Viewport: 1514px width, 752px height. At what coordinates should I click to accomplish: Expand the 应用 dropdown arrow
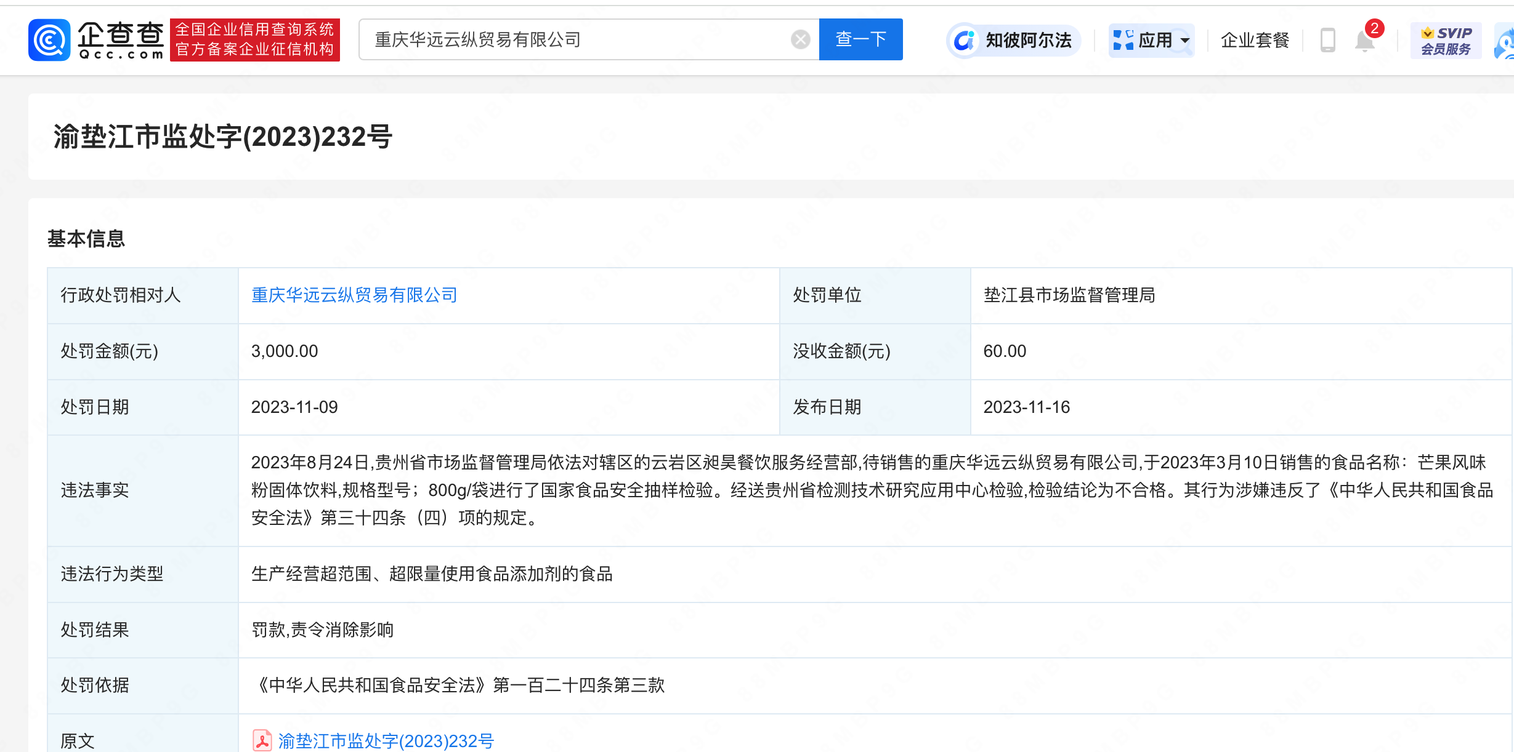[1185, 41]
